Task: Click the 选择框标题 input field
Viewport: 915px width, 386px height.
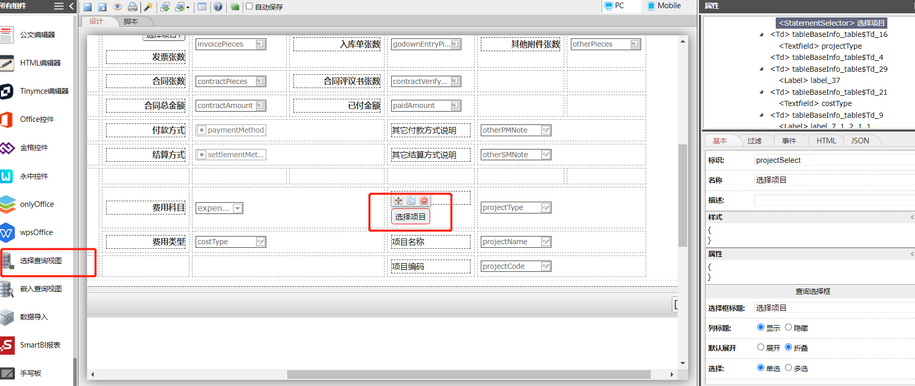Action: pyautogui.click(x=835, y=308)
